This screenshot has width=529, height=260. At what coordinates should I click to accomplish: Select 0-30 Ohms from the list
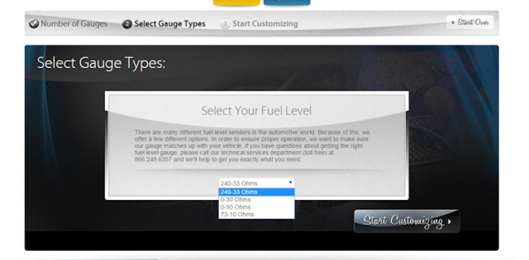256,199
